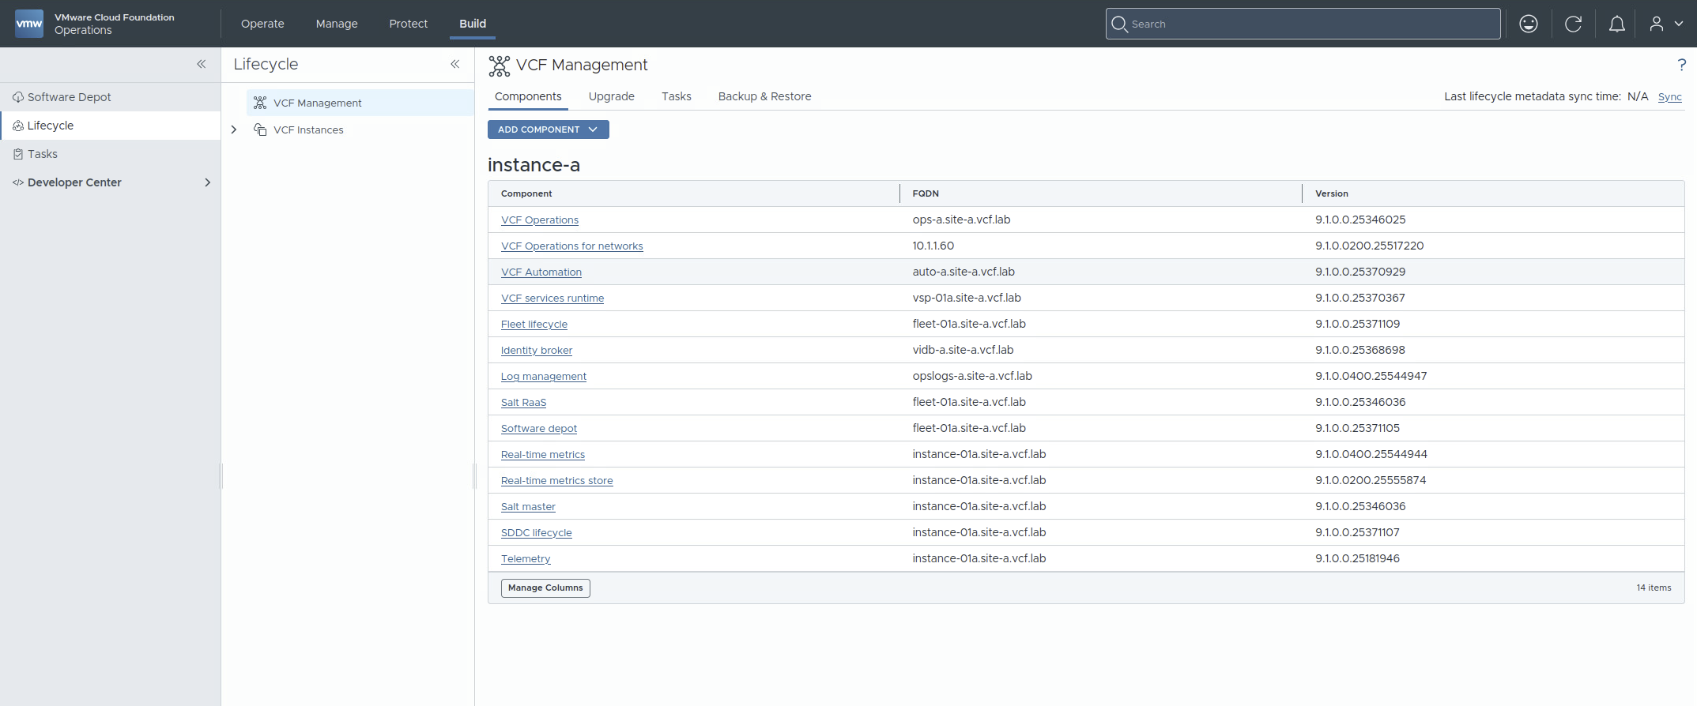Image resolution: width=1697 pixels, height=706 pixels.
Task: Open the SDDC lifecycle link
Action: 537,533
